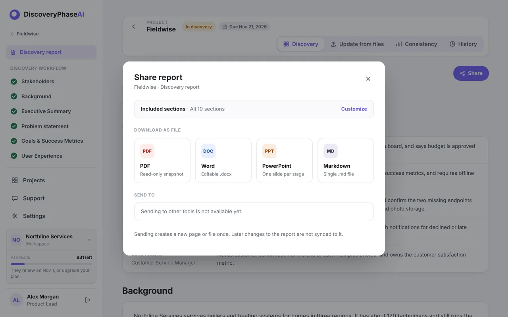Image resolution: width=508 pixels, height=317 pixels.
Task: Click the MD file icon
Action: point(331,151)
